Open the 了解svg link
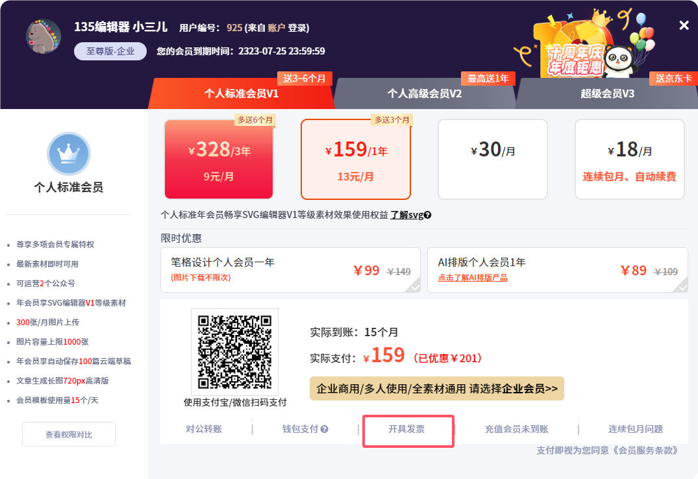698x479 pixels. pos(407,215)
